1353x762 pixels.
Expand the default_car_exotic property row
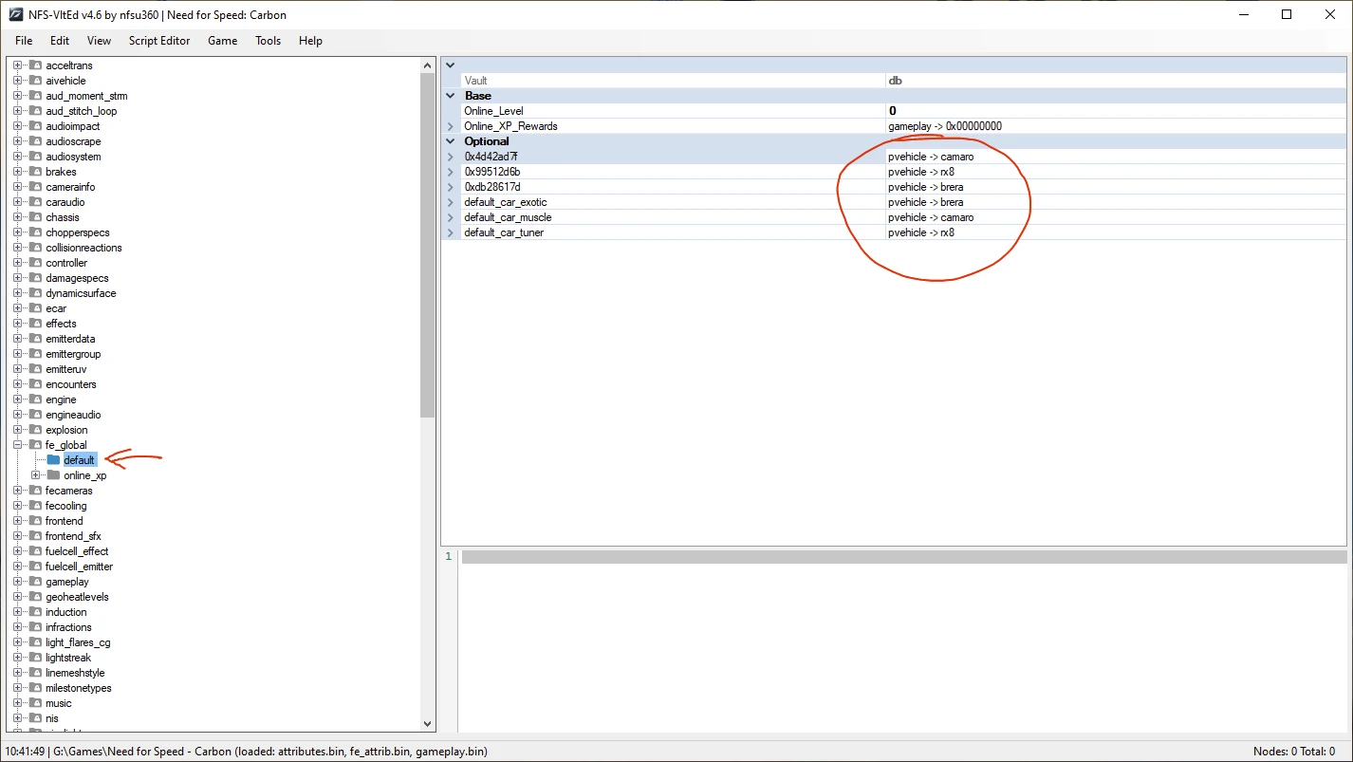[x=451, y=202]
